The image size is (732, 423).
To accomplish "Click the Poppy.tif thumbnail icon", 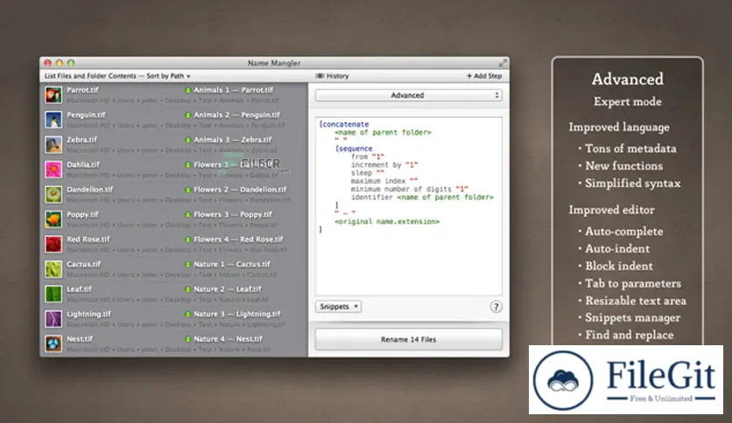I will pos(53,219).
